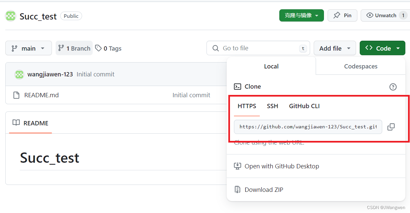Click the terminal icon beside Clone
Viewport: 410px width, 213px height.
[x=237, y=87]
